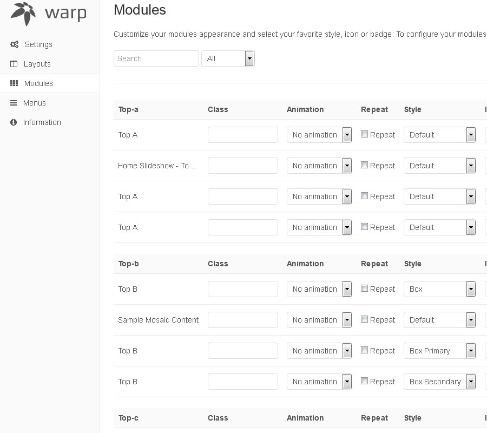Open the All filter dropdown
487x433 pixels.
coord(228,58)
